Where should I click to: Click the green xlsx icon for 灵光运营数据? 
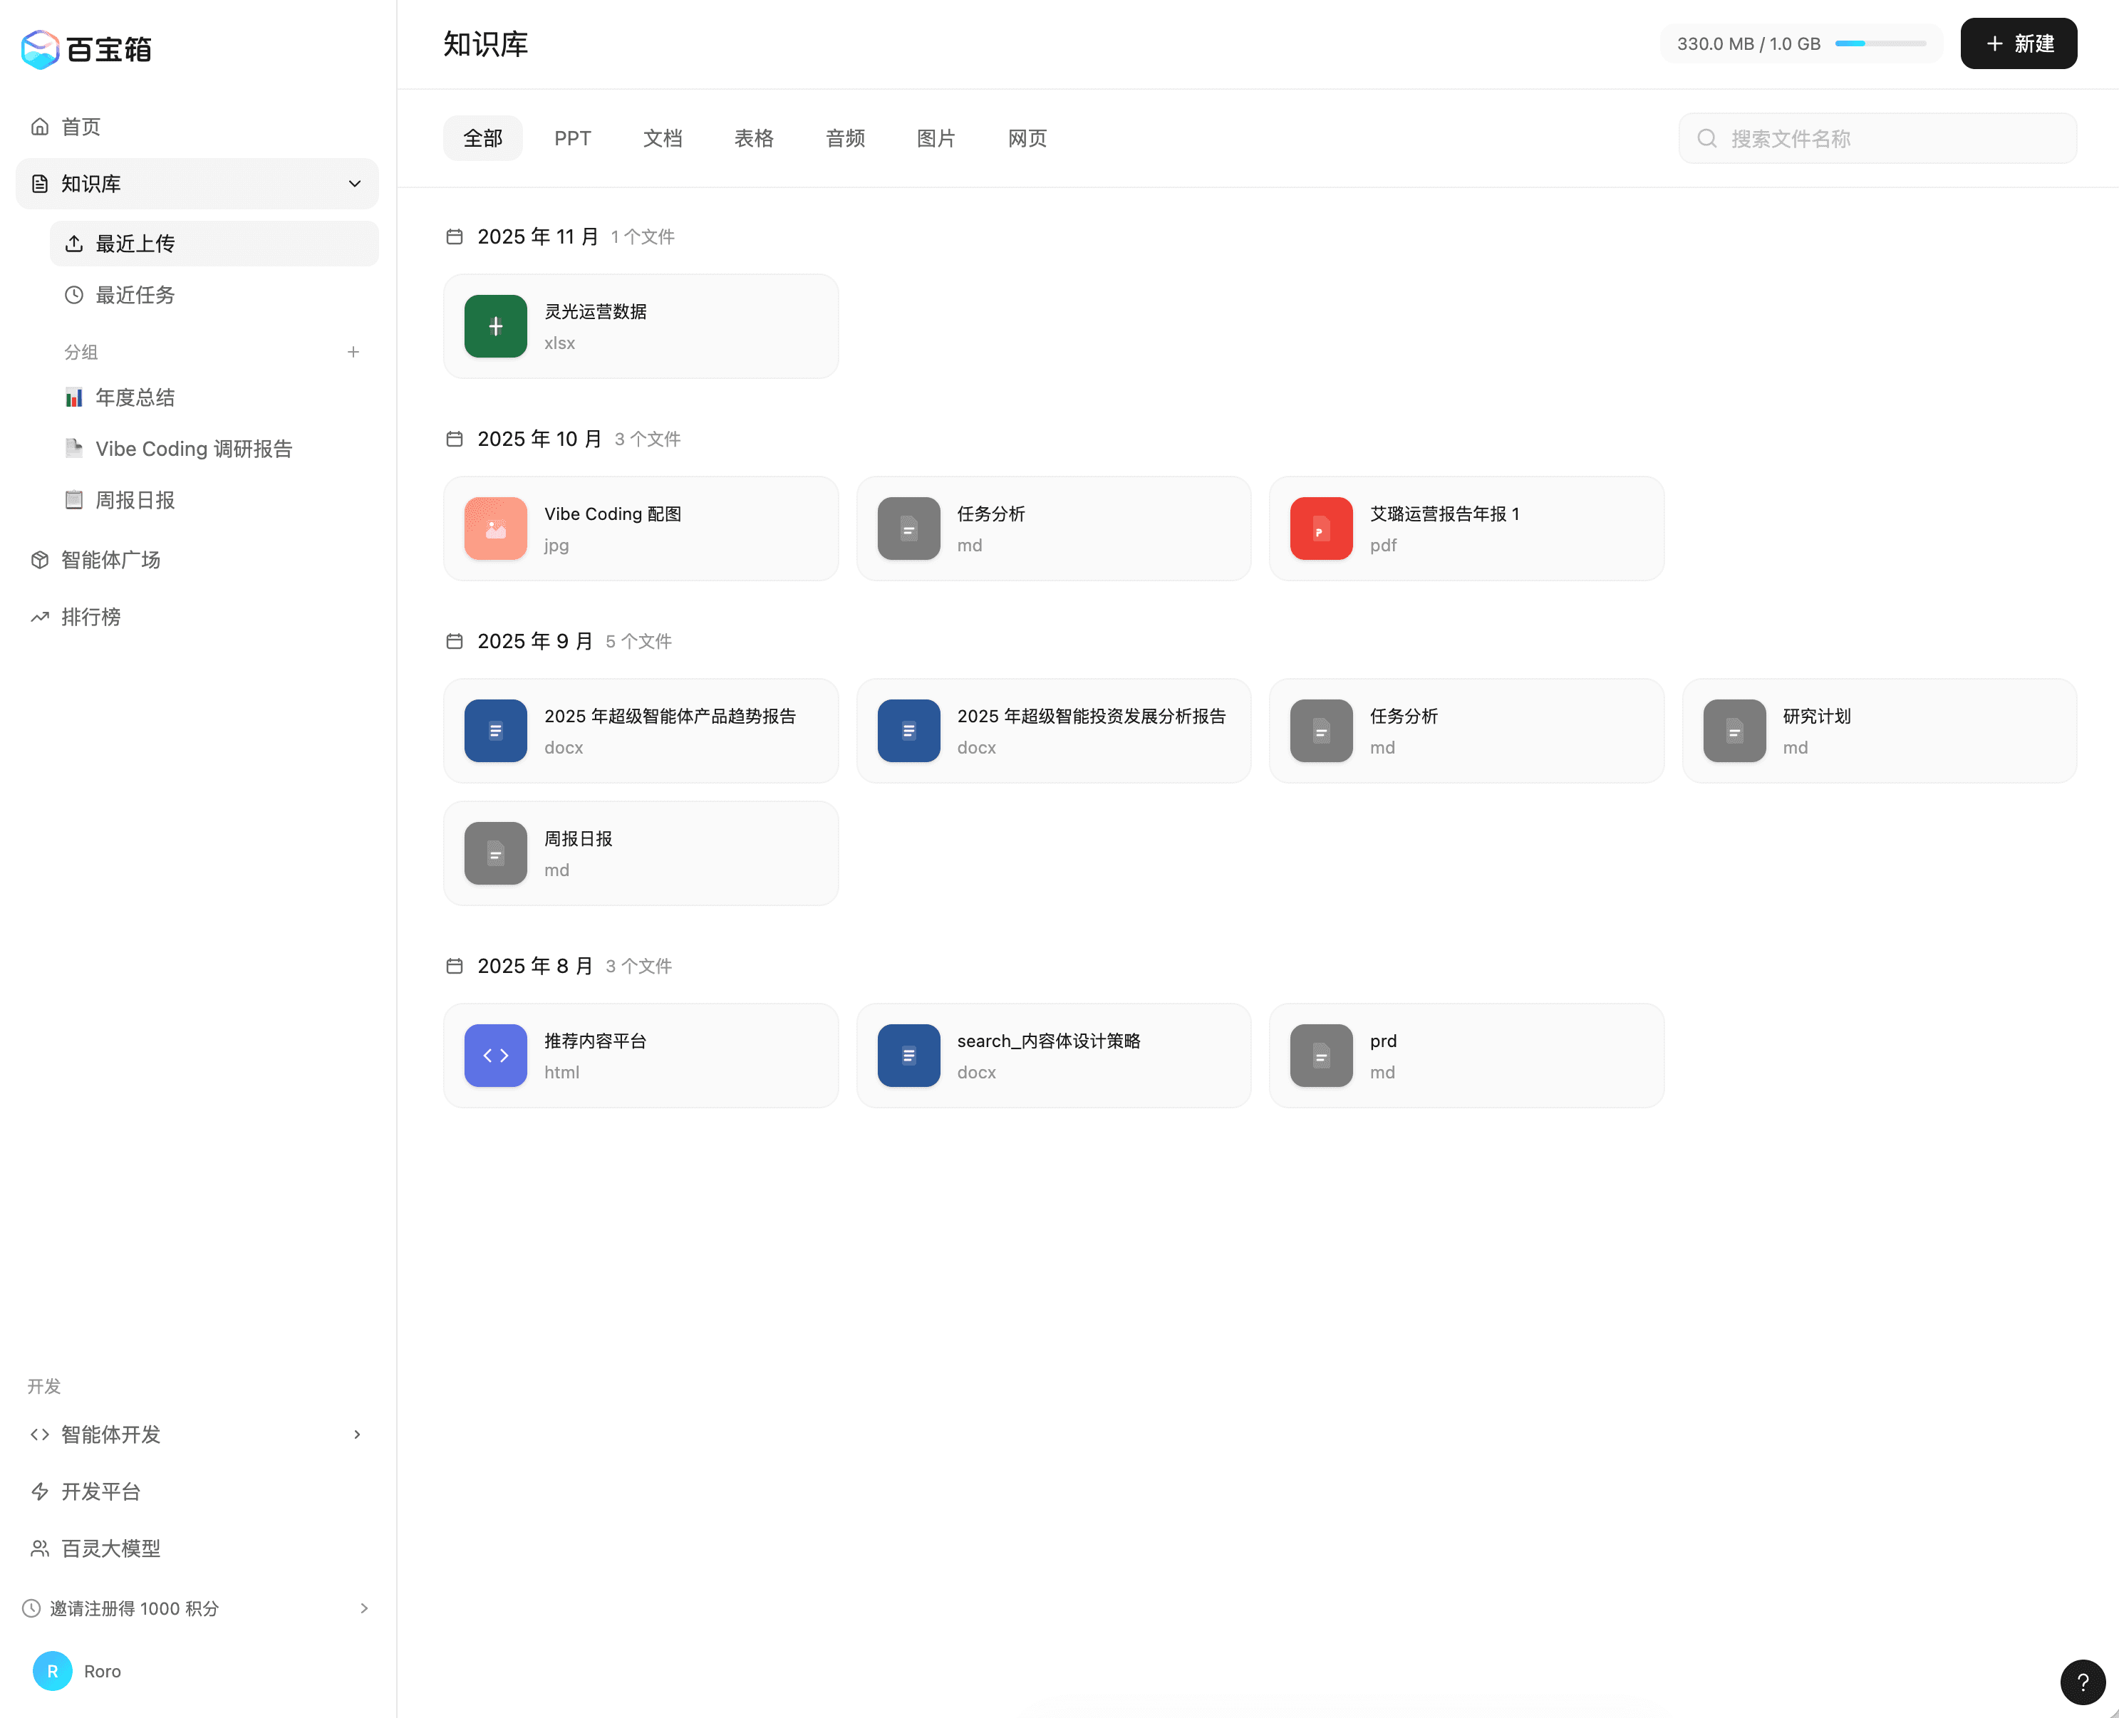pyautogui.click(x=495, y=327)
